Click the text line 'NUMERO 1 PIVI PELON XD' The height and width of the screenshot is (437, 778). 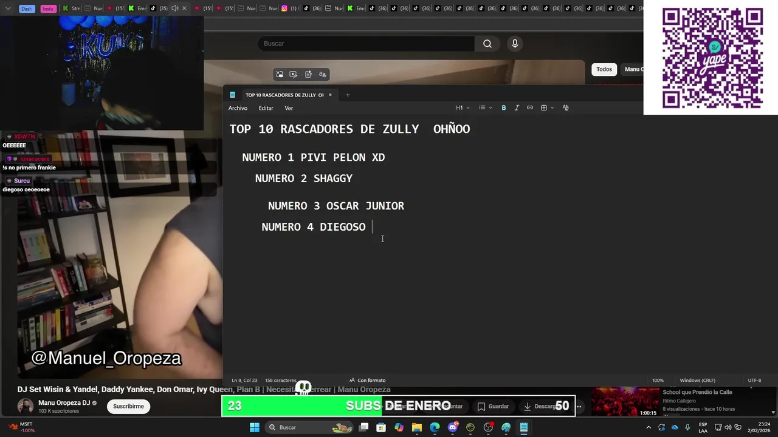coord(314,157)
